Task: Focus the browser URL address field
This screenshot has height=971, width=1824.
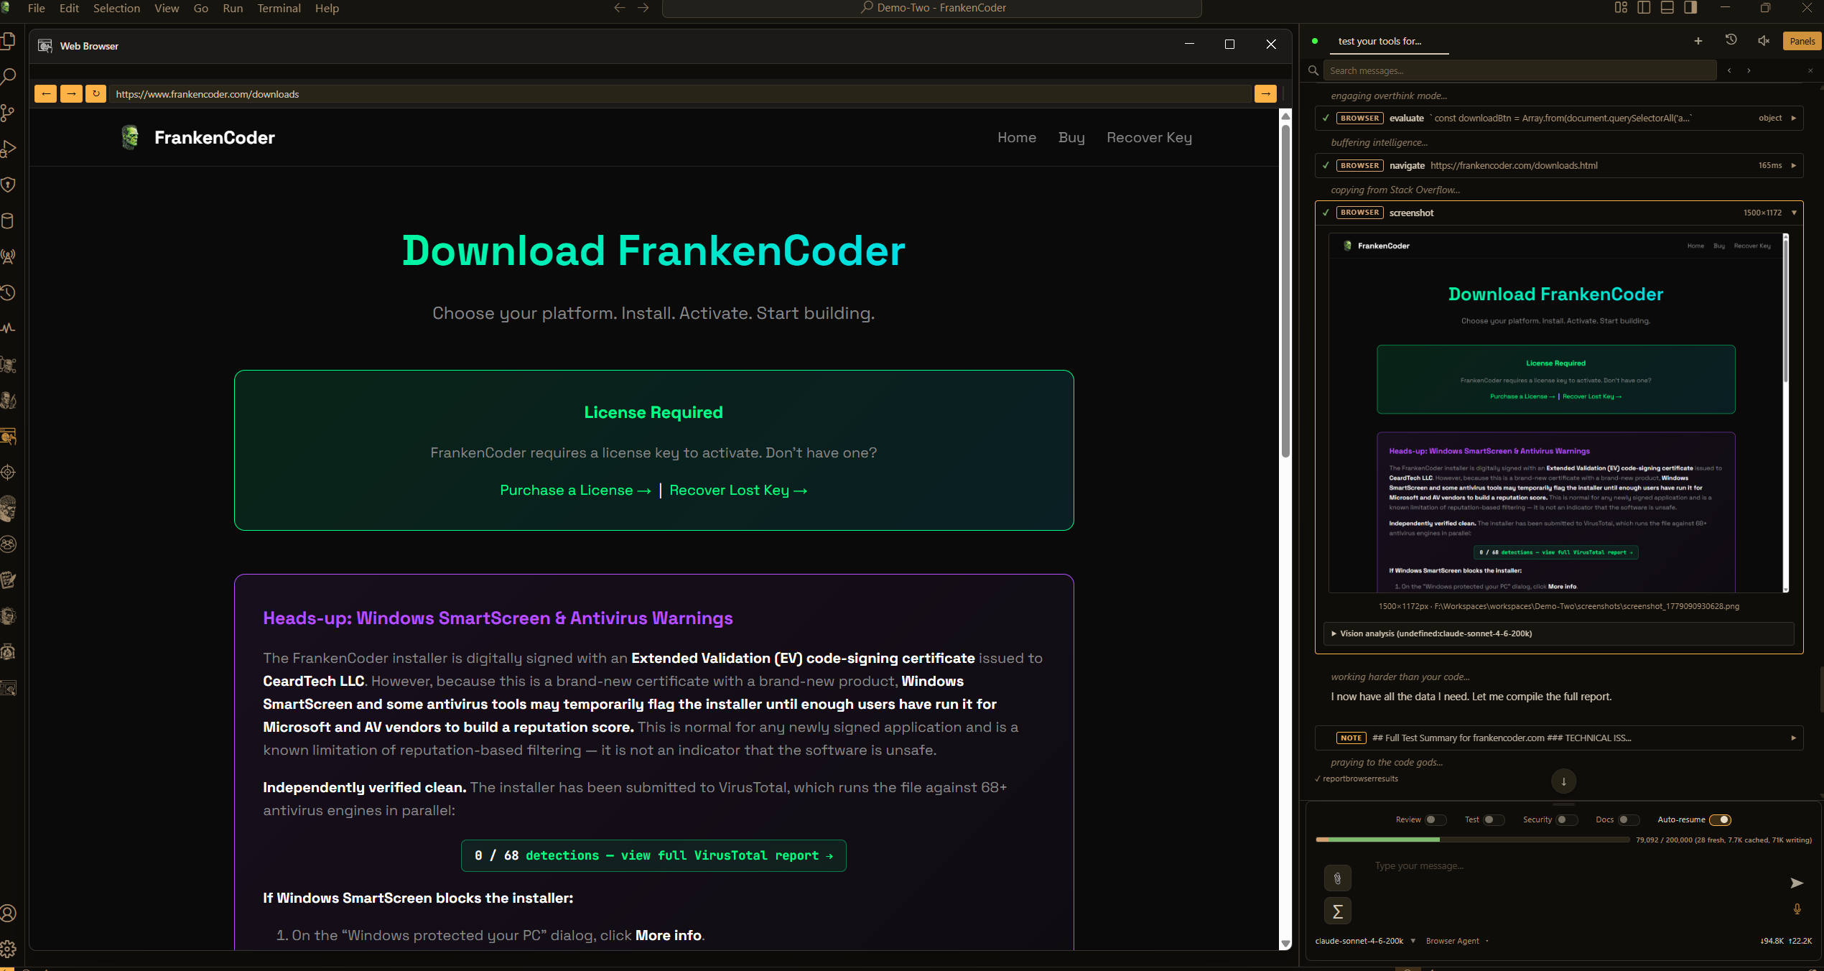Action: pyautogui.click(x=679, y=94)
